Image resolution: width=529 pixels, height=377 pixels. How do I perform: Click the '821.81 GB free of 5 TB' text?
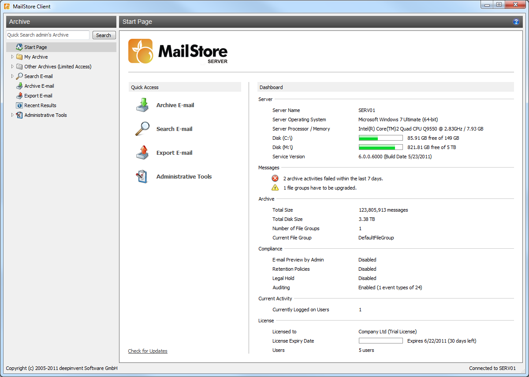[432, 147]
